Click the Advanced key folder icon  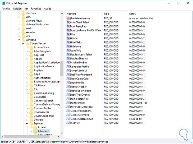coord(35,131)
